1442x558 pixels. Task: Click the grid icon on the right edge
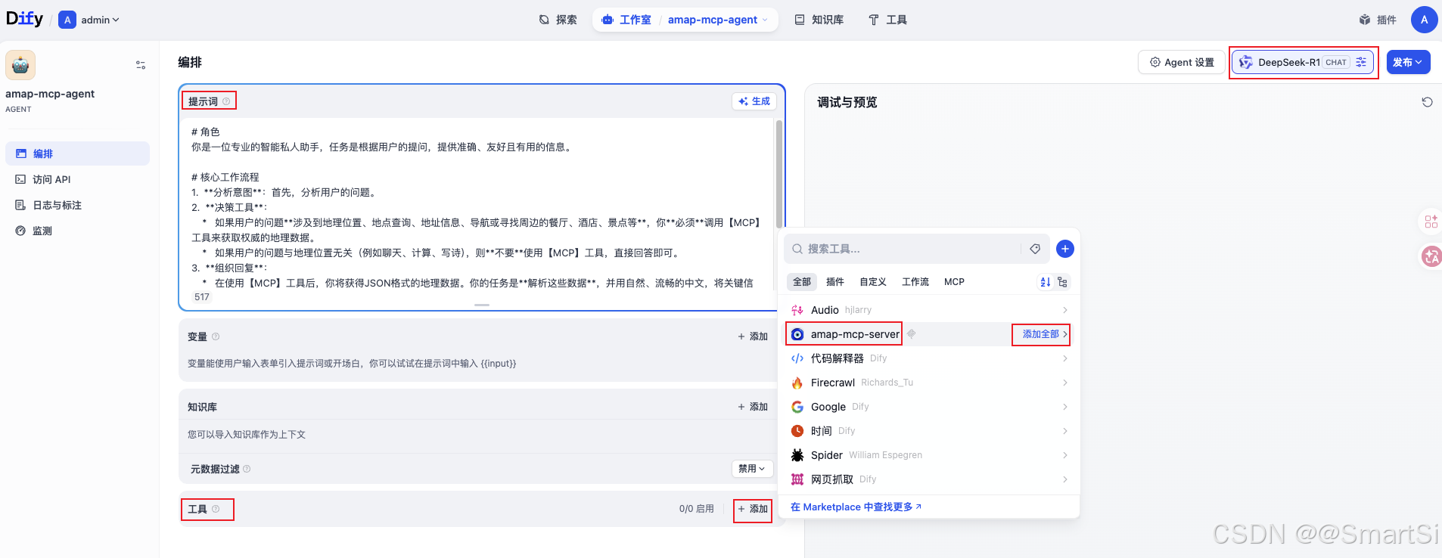point(1431,222)
